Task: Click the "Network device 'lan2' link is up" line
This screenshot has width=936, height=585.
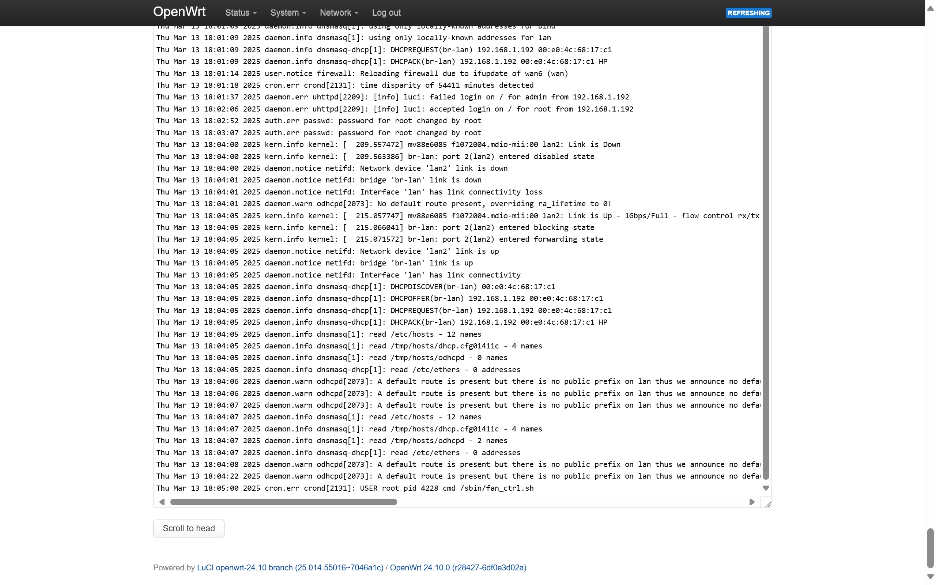Action: pos(328,251)
